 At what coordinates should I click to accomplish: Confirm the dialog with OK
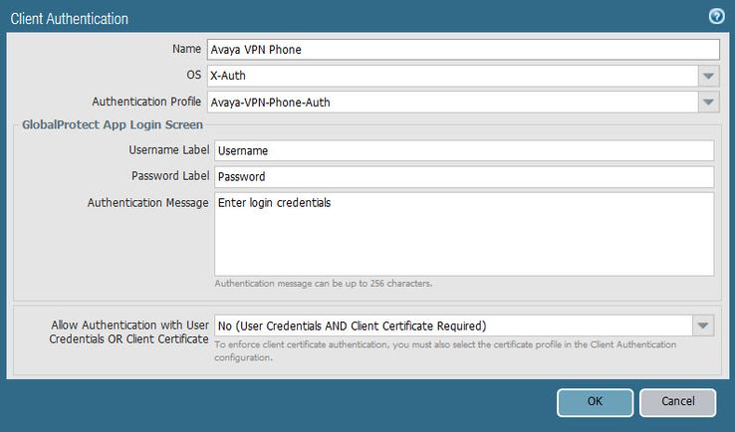595,402
